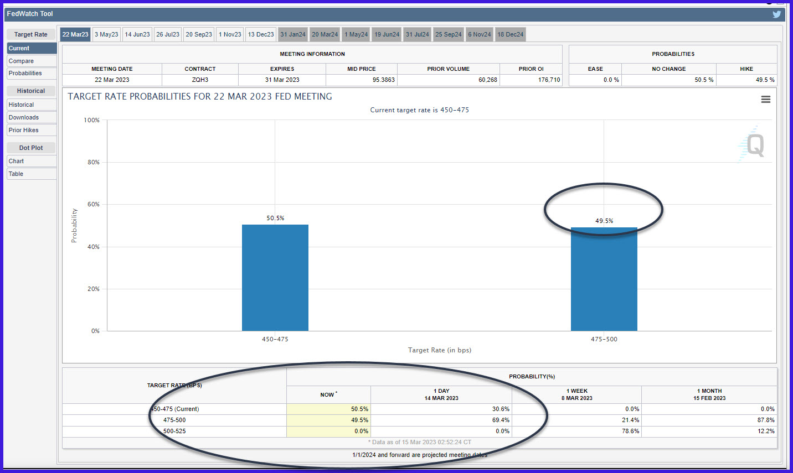Viewport: 793px width, 473px height.
Task: Click the 60,268 prior volume value
Action: pyautogui.click(x=488, y=80)
